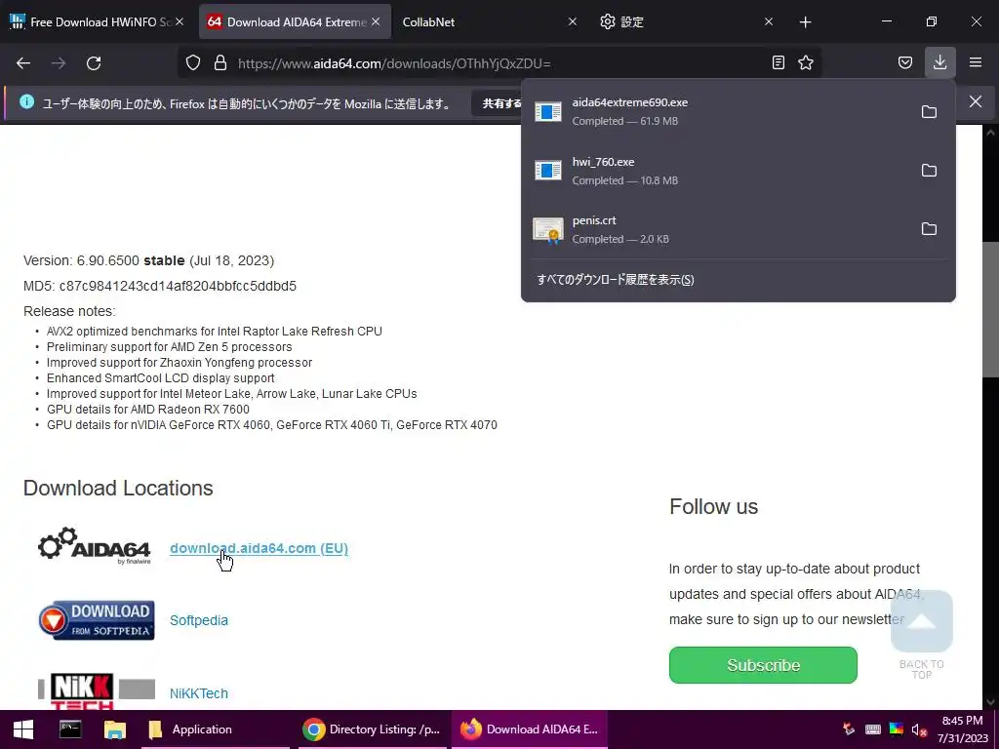The width and height of the screenshot is (999, 749).
Task: Bookmark this page with star icon
Action: [x=806, y=62]
